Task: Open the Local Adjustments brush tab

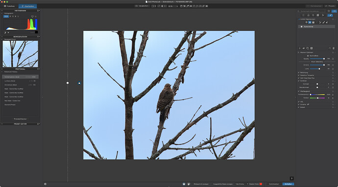Action: point(330,15)
